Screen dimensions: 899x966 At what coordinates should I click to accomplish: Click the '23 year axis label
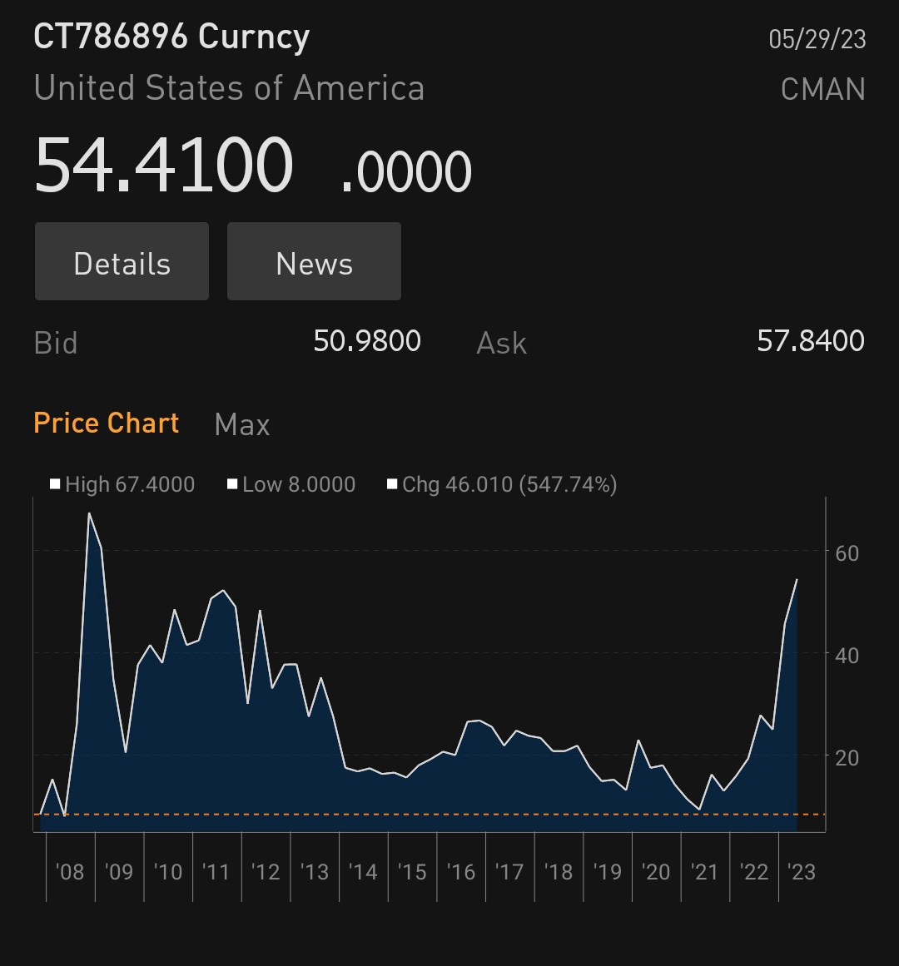click(802, 872)
